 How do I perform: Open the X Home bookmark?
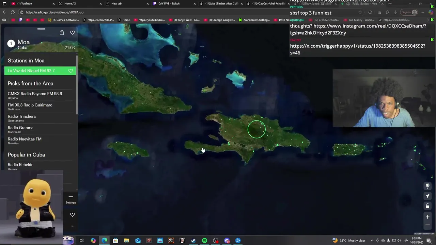(124, 20)
